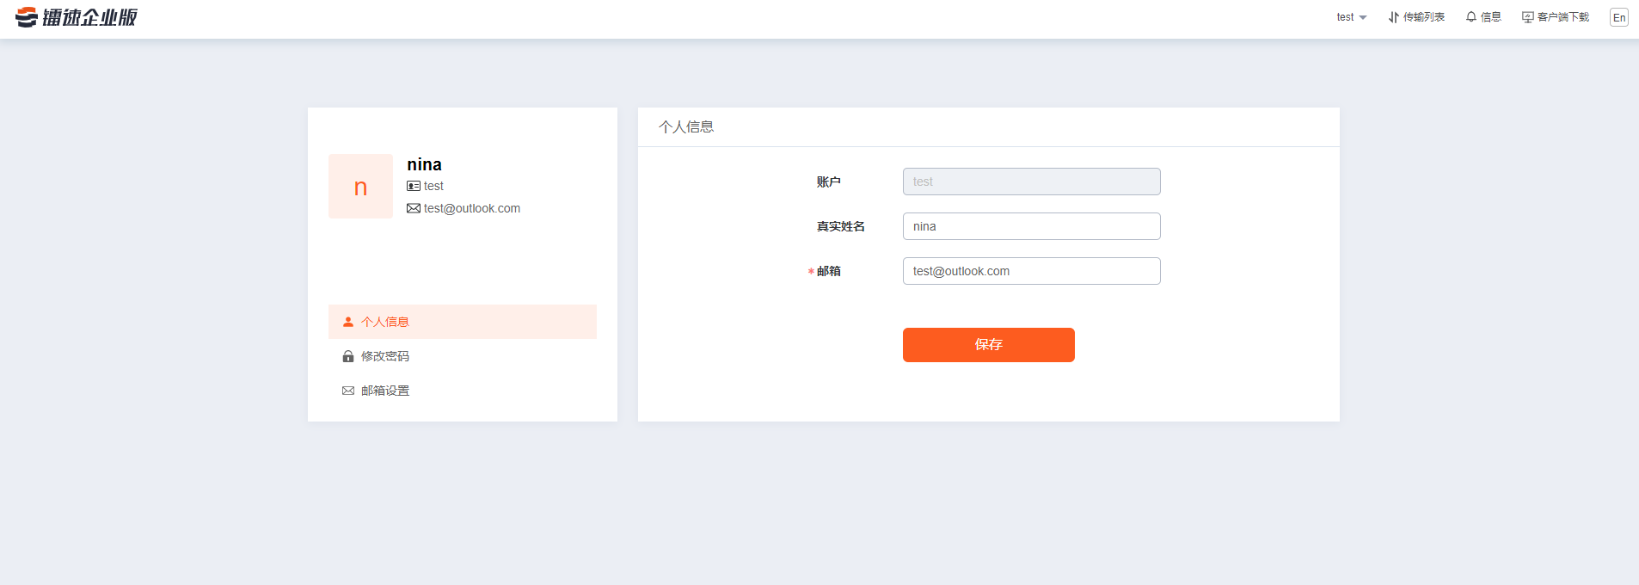Image resolution: width=1639 pixels, height=585 pixels.
Task: Click the client download monitor icon
Action: point(1527,17)
